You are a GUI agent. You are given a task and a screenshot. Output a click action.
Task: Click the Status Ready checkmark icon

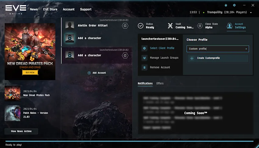click(140, 26)
